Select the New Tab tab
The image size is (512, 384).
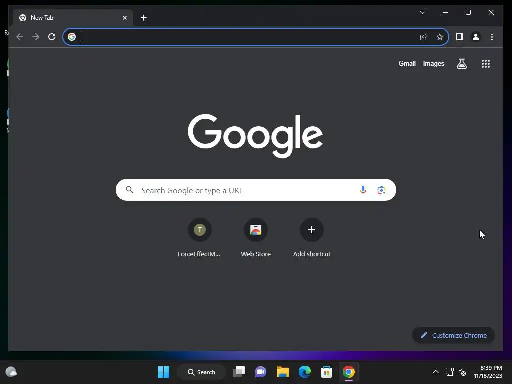(x=73, y=18)
